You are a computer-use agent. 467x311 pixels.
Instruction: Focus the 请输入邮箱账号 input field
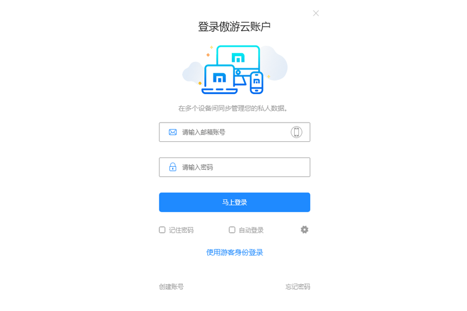click(x=235, y=132)
